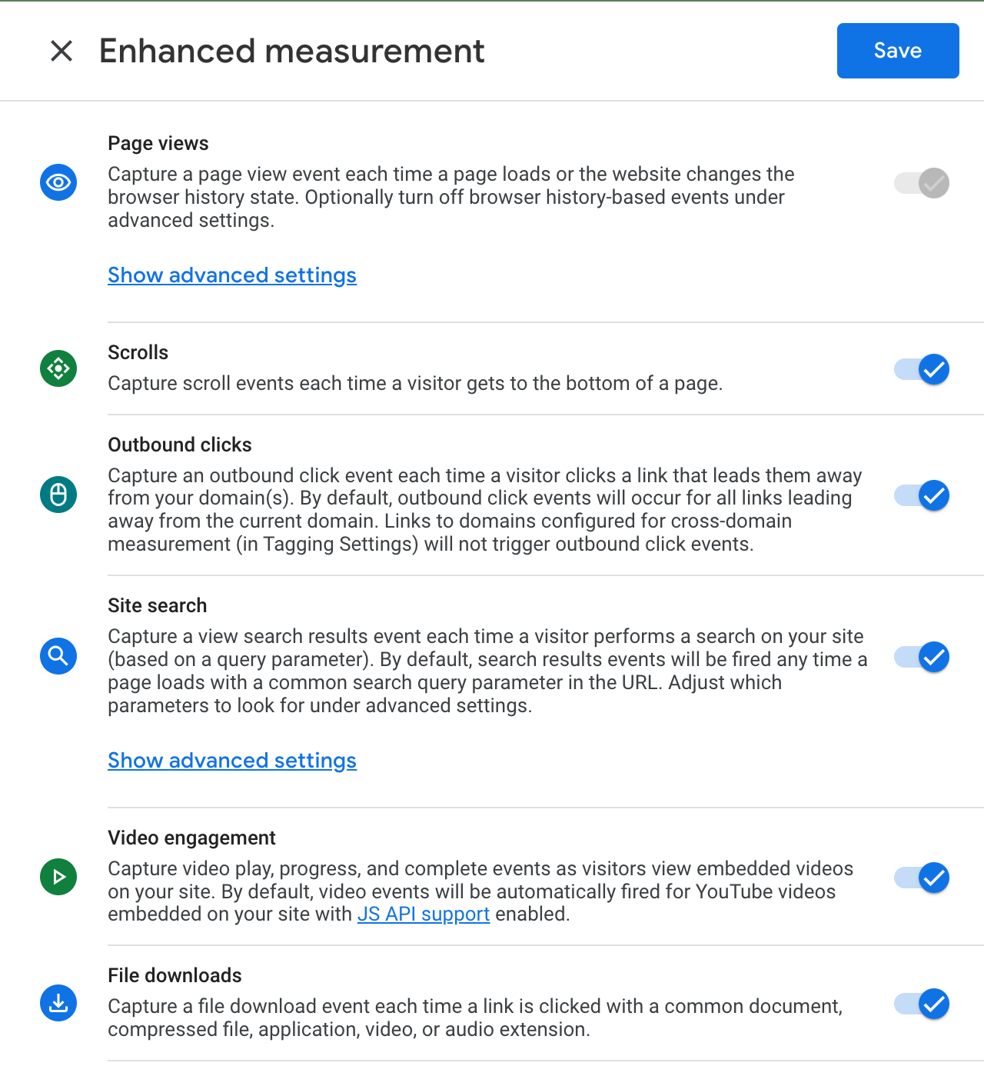The height and width of the screenshot is (1086, 984).
Task: Click the Outbound clicks mouse icon
Action: coord(58,495)
